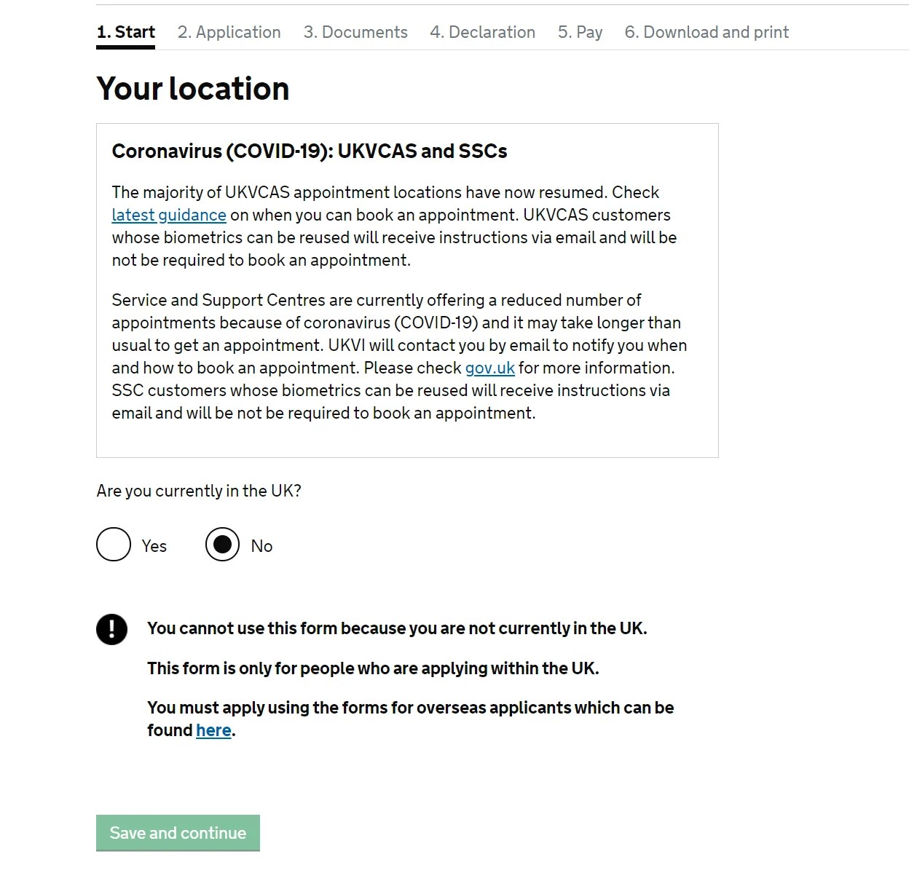This screenshot has height=881, width=909.
Task: Open the "6. Download and print" tab
Action: [706, 32]
